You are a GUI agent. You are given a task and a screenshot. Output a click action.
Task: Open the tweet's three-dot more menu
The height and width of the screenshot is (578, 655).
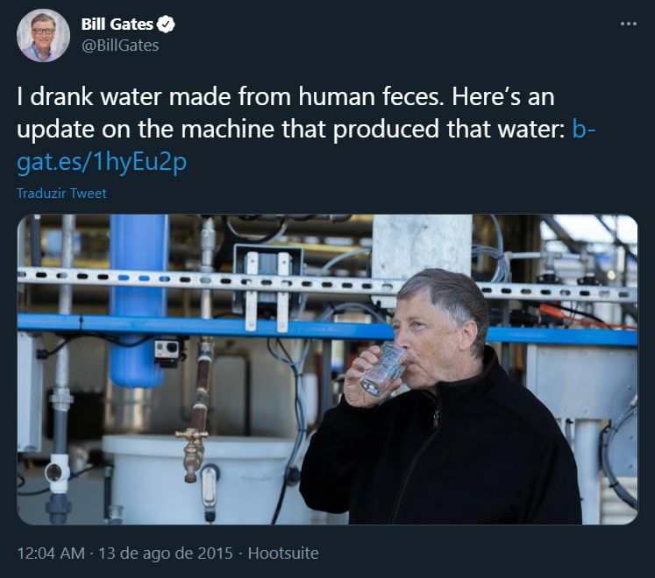(x=628, y=24)
